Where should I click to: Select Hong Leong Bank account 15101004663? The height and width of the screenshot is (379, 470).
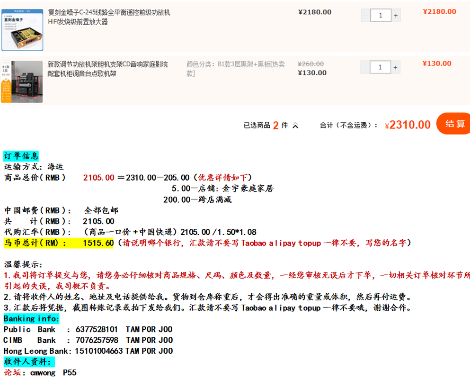click(x=98, y=351)
